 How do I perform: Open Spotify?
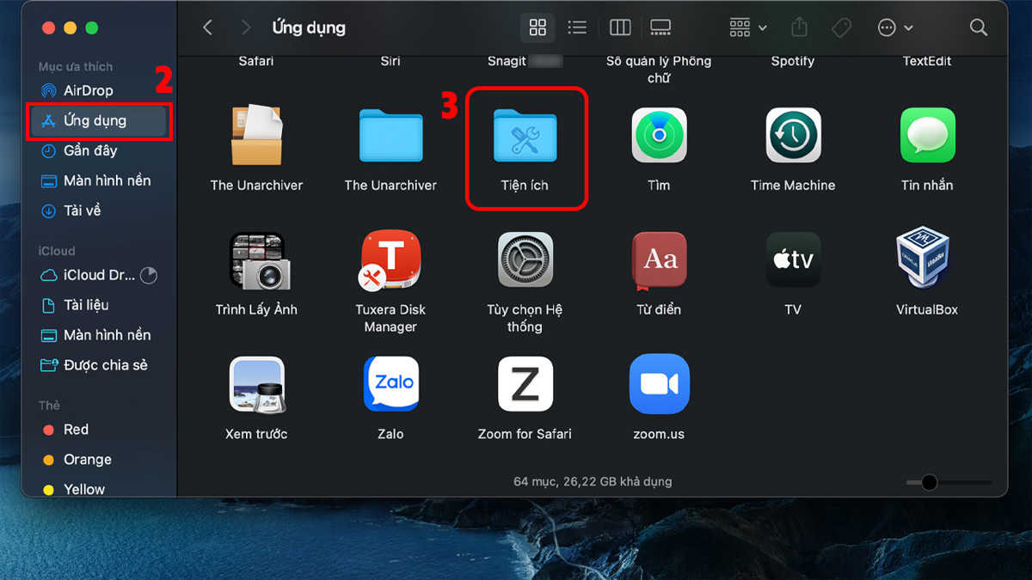(x=793, y=34)
